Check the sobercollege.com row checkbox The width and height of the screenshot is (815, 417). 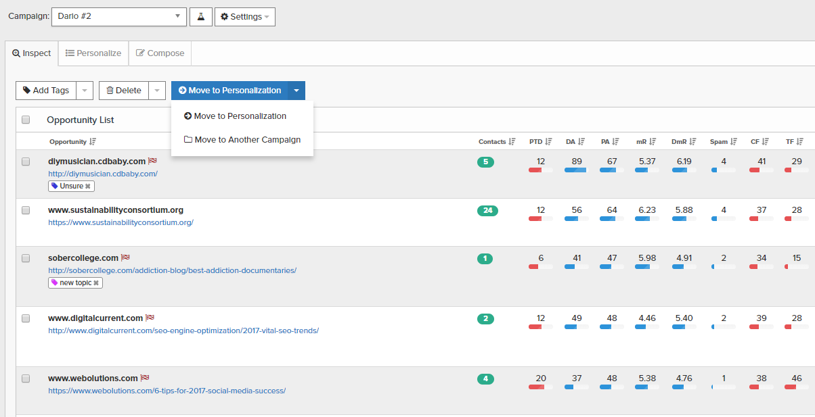(x=26, y=258)
